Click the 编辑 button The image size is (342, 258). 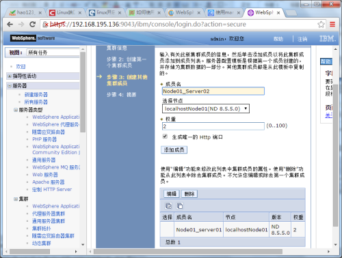(x=172, y=194)
